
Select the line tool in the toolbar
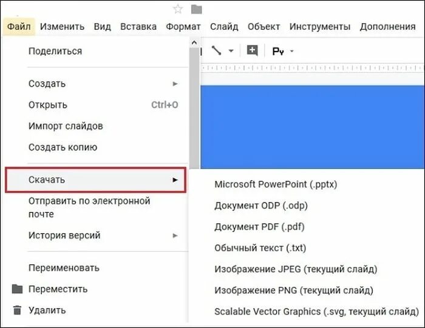(x=216, y=50)
